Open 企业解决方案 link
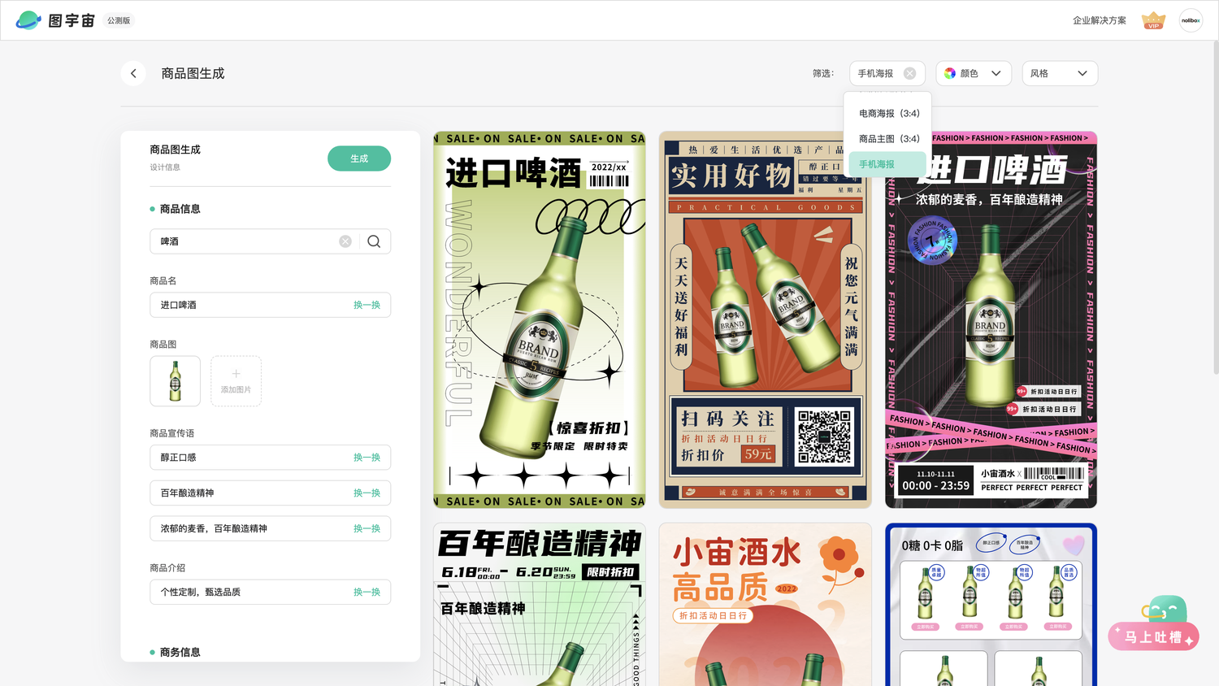 coord(1099,20)
